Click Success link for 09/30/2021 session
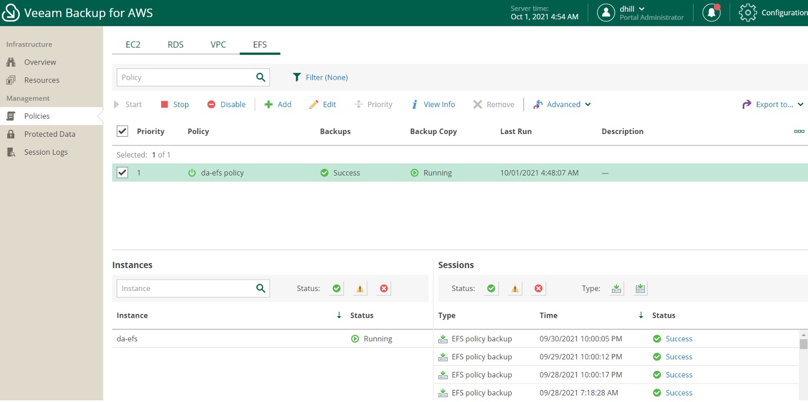 tap(679, 339)
